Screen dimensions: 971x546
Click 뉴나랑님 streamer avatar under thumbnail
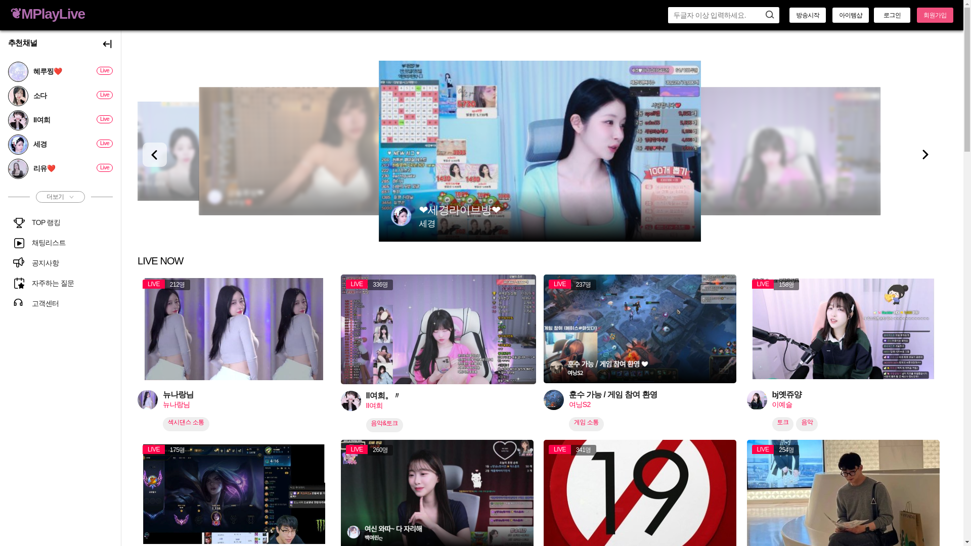click(x=148, y=400)
